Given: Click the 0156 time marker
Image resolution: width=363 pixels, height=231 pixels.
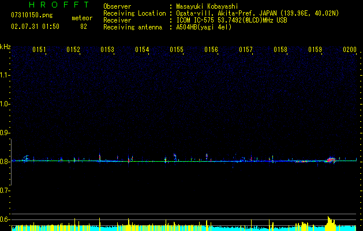Looking at the screenshot, I should [x=211, y=50].
